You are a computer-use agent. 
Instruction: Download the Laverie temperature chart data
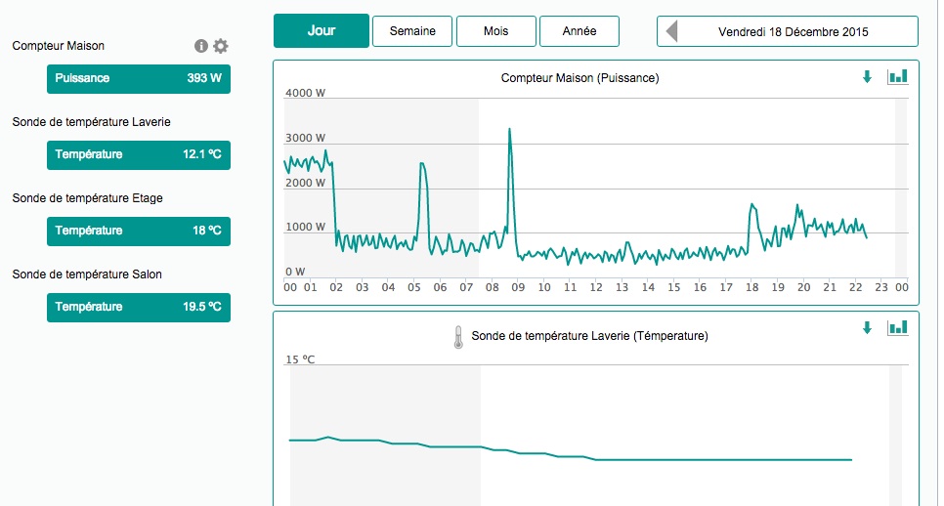(x=867, y=328)
